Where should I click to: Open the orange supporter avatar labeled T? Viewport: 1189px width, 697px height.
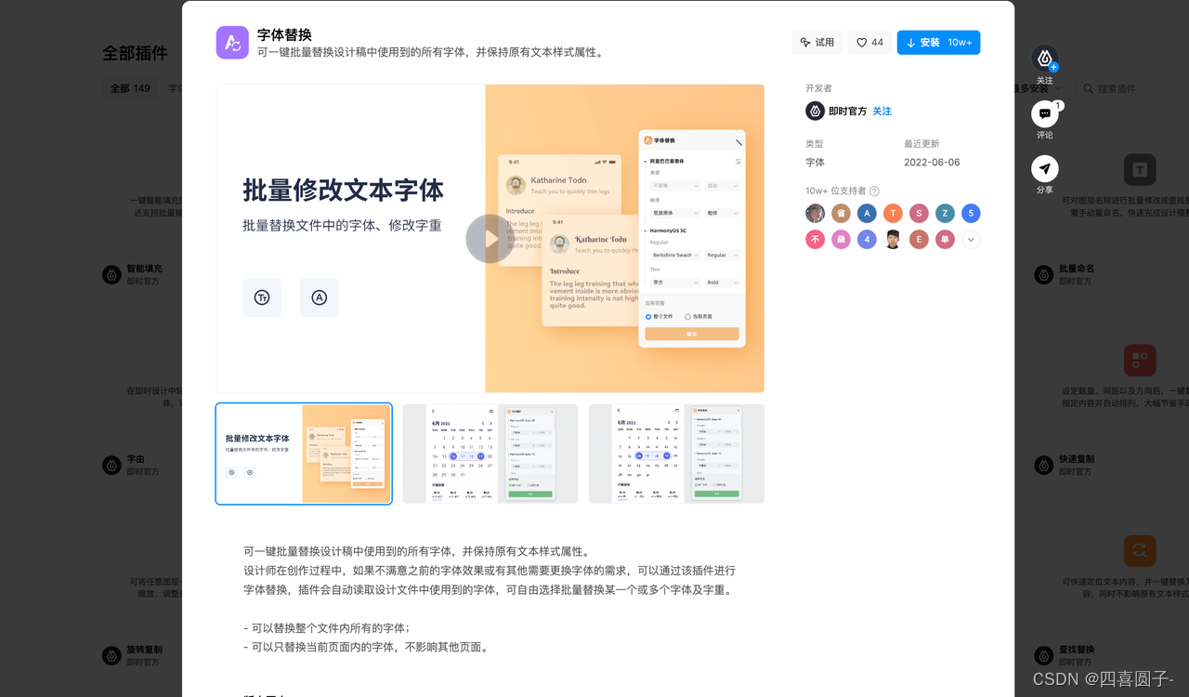click(893, 214)
